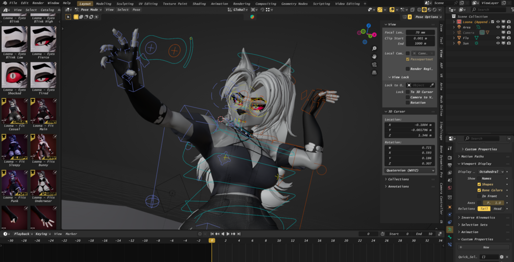Select Head relations button
Image resolution: width=514 pixels, height=262 pixels.
[x=497, y=209]
